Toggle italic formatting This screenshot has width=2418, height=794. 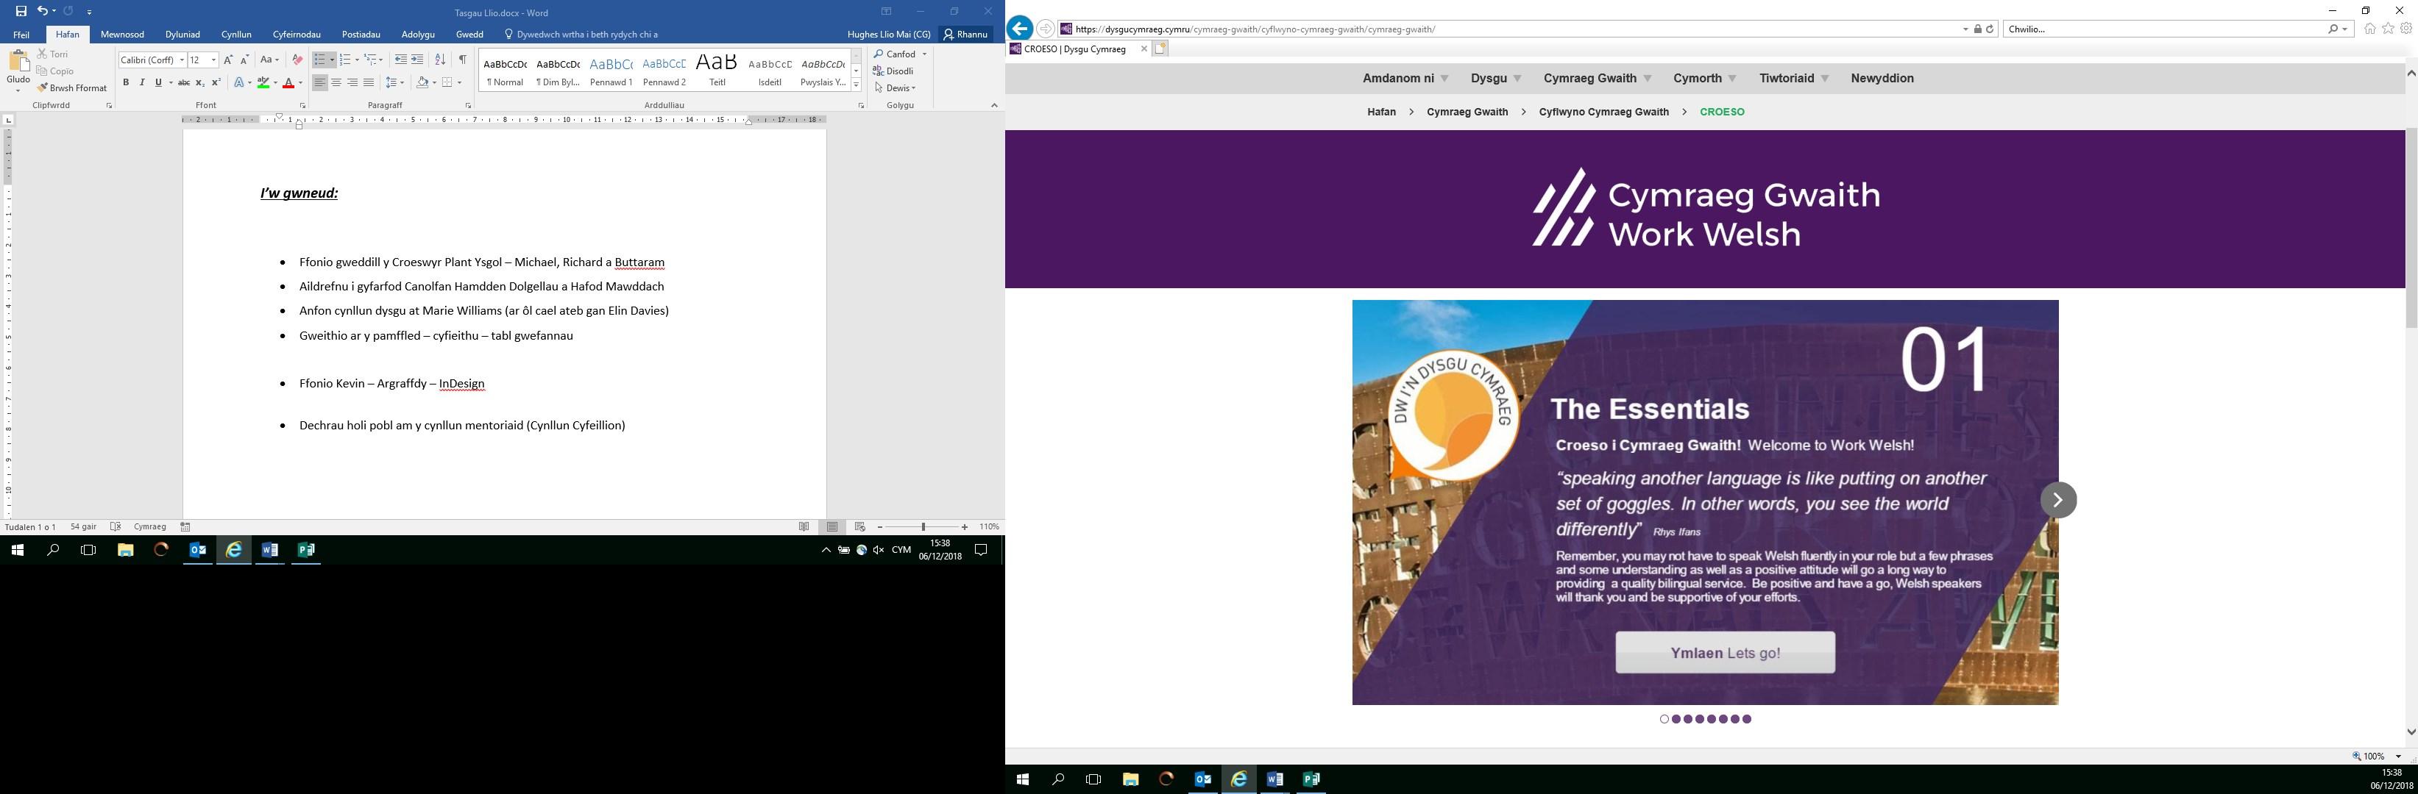click(142, 83)
